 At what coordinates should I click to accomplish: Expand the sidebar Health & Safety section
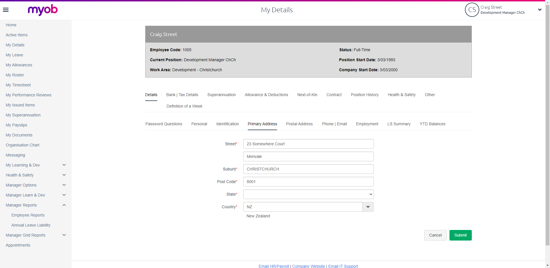click(x=64, y=175)
